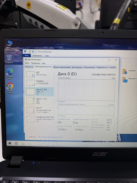Open the resource monitor link
The height and width of the screenshot is (183, 137).
coord(50,137)
